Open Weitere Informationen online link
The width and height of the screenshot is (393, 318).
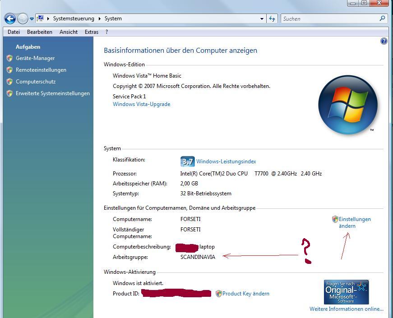coord(347,309)
